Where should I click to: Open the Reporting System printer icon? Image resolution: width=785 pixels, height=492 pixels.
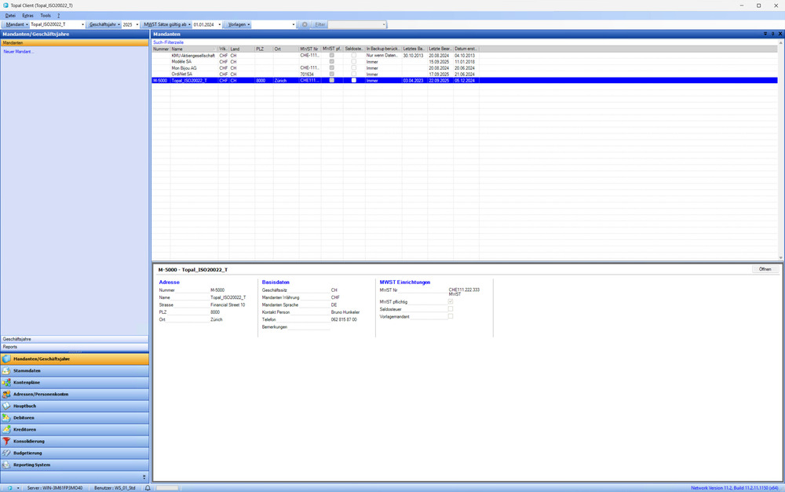tap(6, 465)
